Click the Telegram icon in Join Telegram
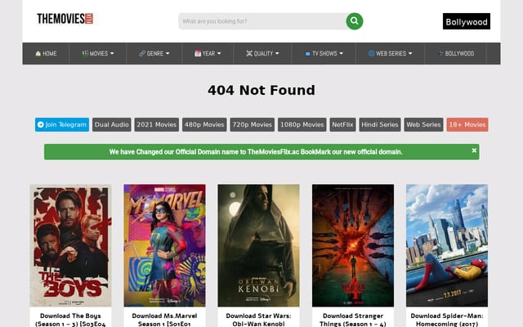 click(41, 124)
